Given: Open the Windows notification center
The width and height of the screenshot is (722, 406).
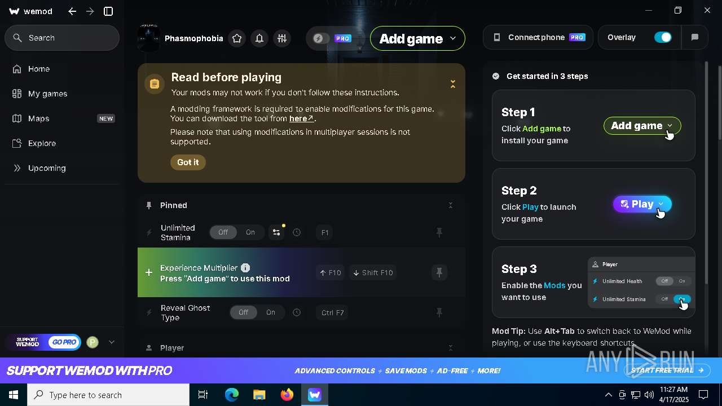Looking at the screenshot, I should coord(703,395).
